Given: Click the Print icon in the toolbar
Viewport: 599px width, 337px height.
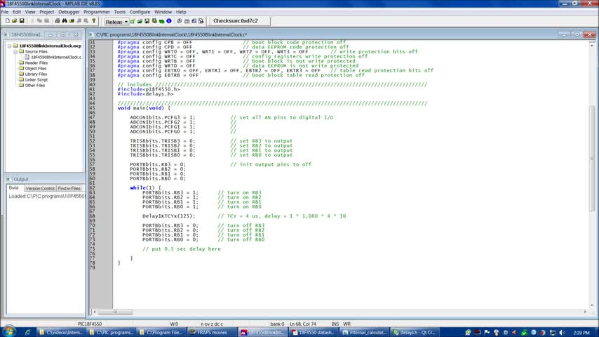Looking at the screenshot, I should [x=58, y=21].
